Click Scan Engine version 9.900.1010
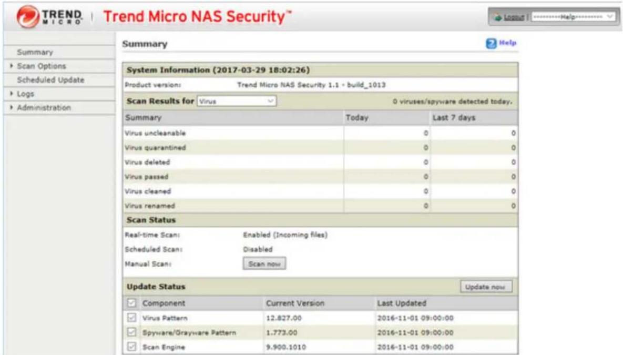The height and width of the screenshot is (355, 623). coord(285,347)
